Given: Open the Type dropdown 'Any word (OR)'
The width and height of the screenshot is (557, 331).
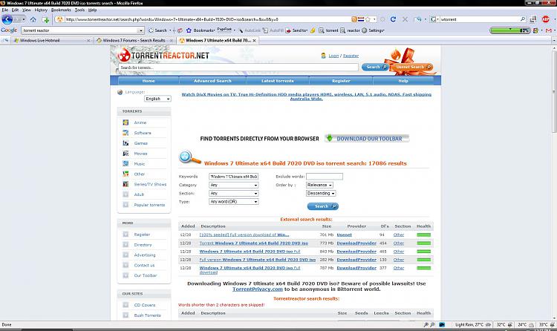Looking at the screenshot, I should pyautogui.click(x=233, y=201).
